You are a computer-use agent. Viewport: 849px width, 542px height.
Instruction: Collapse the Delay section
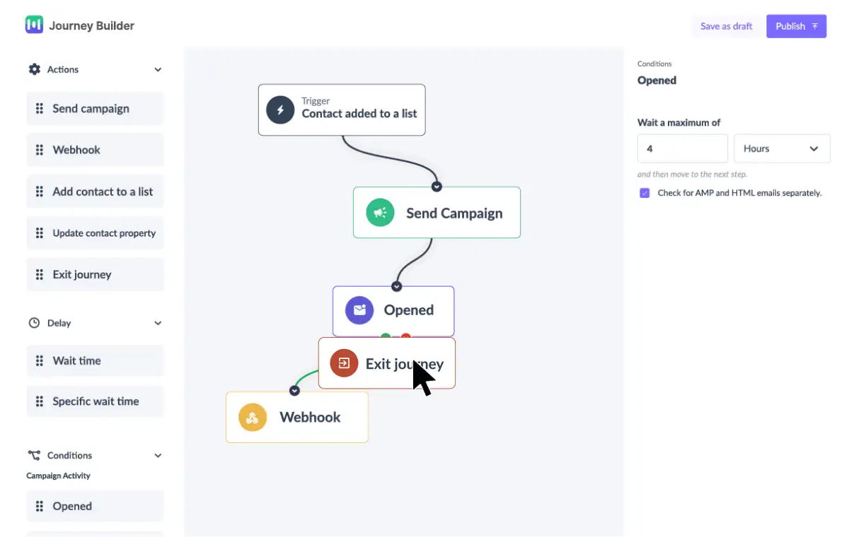[x=157, y=322]
